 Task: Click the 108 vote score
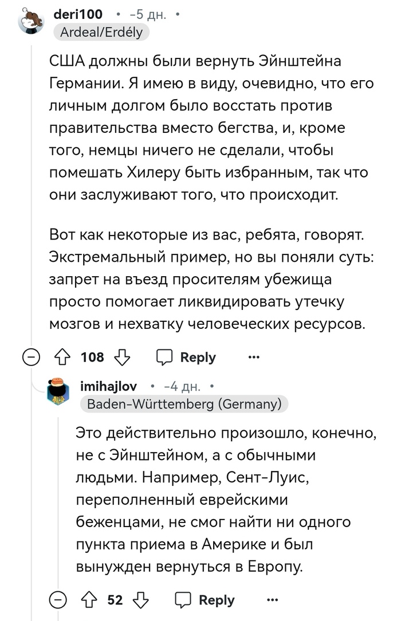click(x=92, y=357)
